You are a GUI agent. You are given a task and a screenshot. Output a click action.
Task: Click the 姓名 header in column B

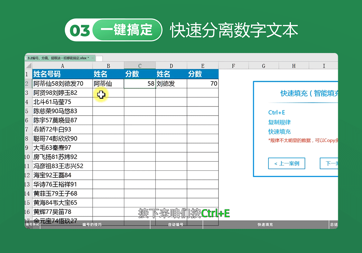pos(108,74)
